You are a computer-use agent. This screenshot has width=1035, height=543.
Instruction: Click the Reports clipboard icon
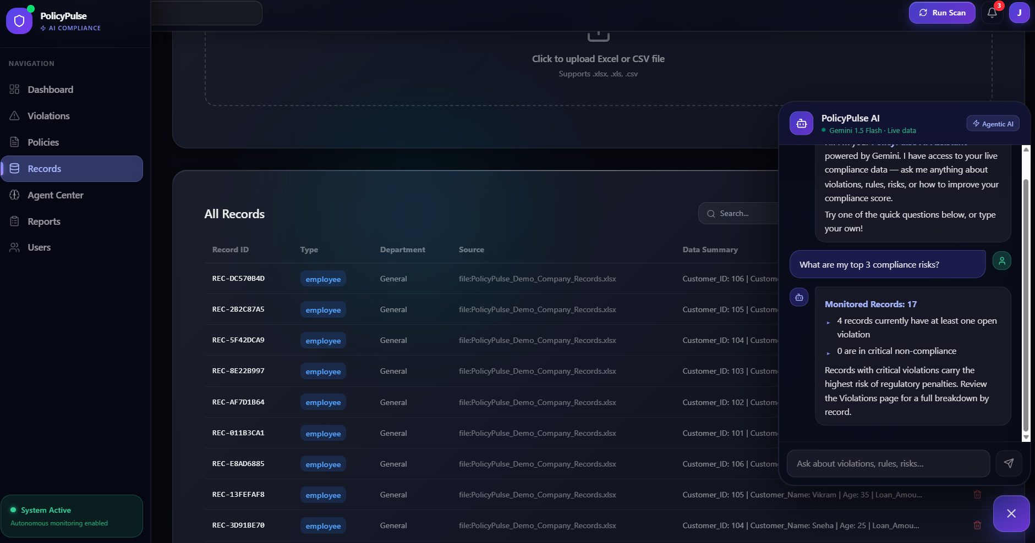coord(14,221)
